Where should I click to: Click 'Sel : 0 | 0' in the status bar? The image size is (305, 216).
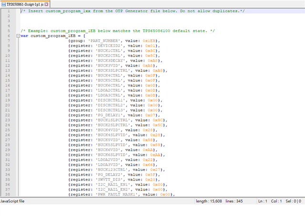[294, 201]
